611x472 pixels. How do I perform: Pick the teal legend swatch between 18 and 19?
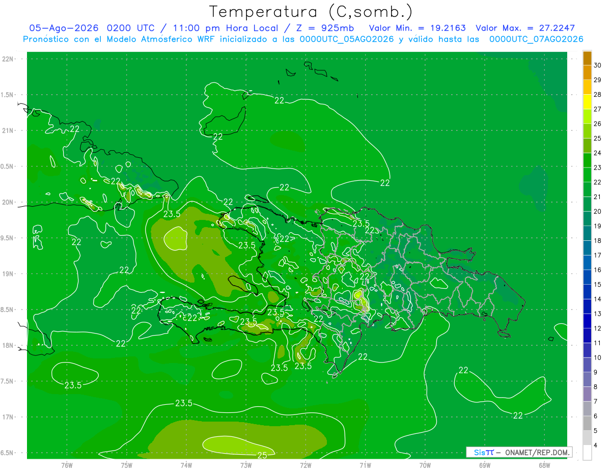click(x=588, y=233)
